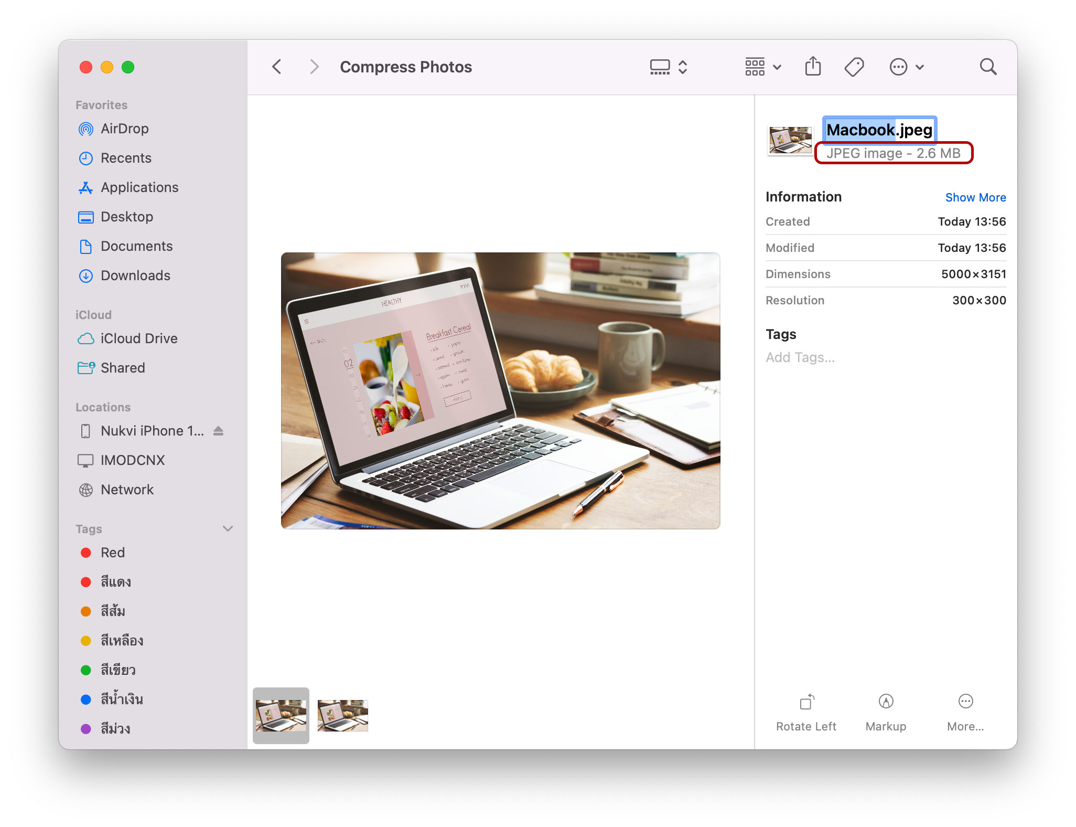The width and height of the screenshot is (1076, 827).
Task: Collapse the Tags sidebar section
Action: click(x=228, y=528)
